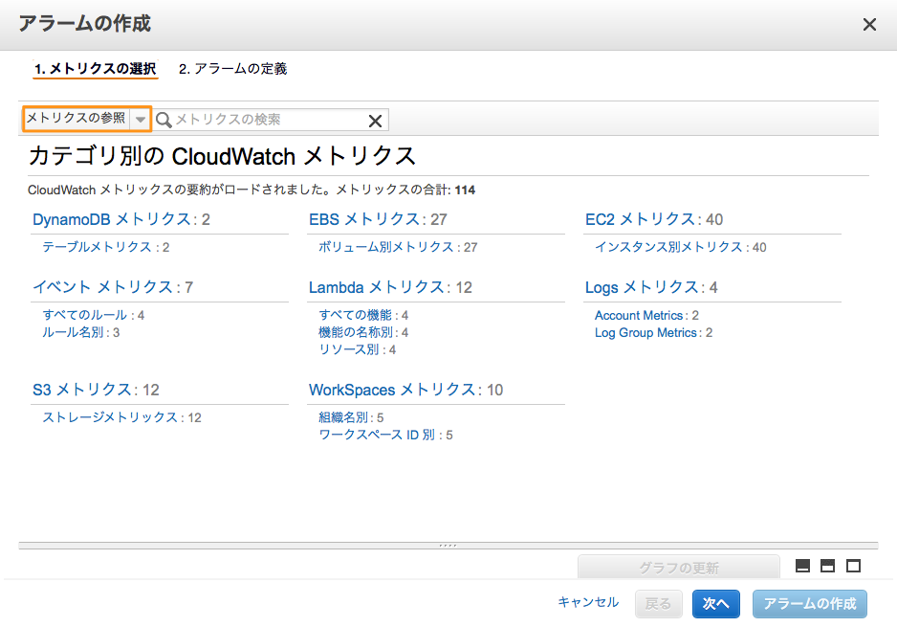Clear the metrics search field with the X icon
The image size is (897, 627).
[375, 121]
